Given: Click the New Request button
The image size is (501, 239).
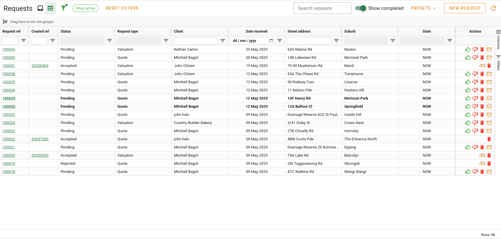Looking at the screenshot, I should [465, 8].
